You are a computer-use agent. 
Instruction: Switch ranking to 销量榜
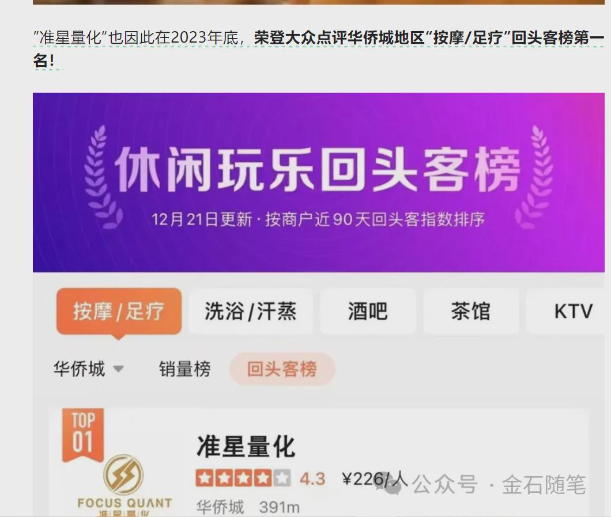point(184,368)
